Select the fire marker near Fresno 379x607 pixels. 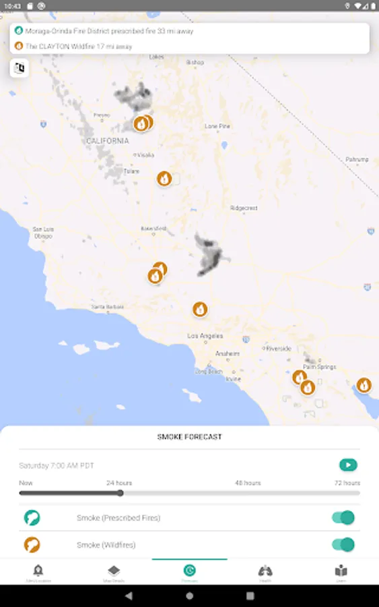143,123
